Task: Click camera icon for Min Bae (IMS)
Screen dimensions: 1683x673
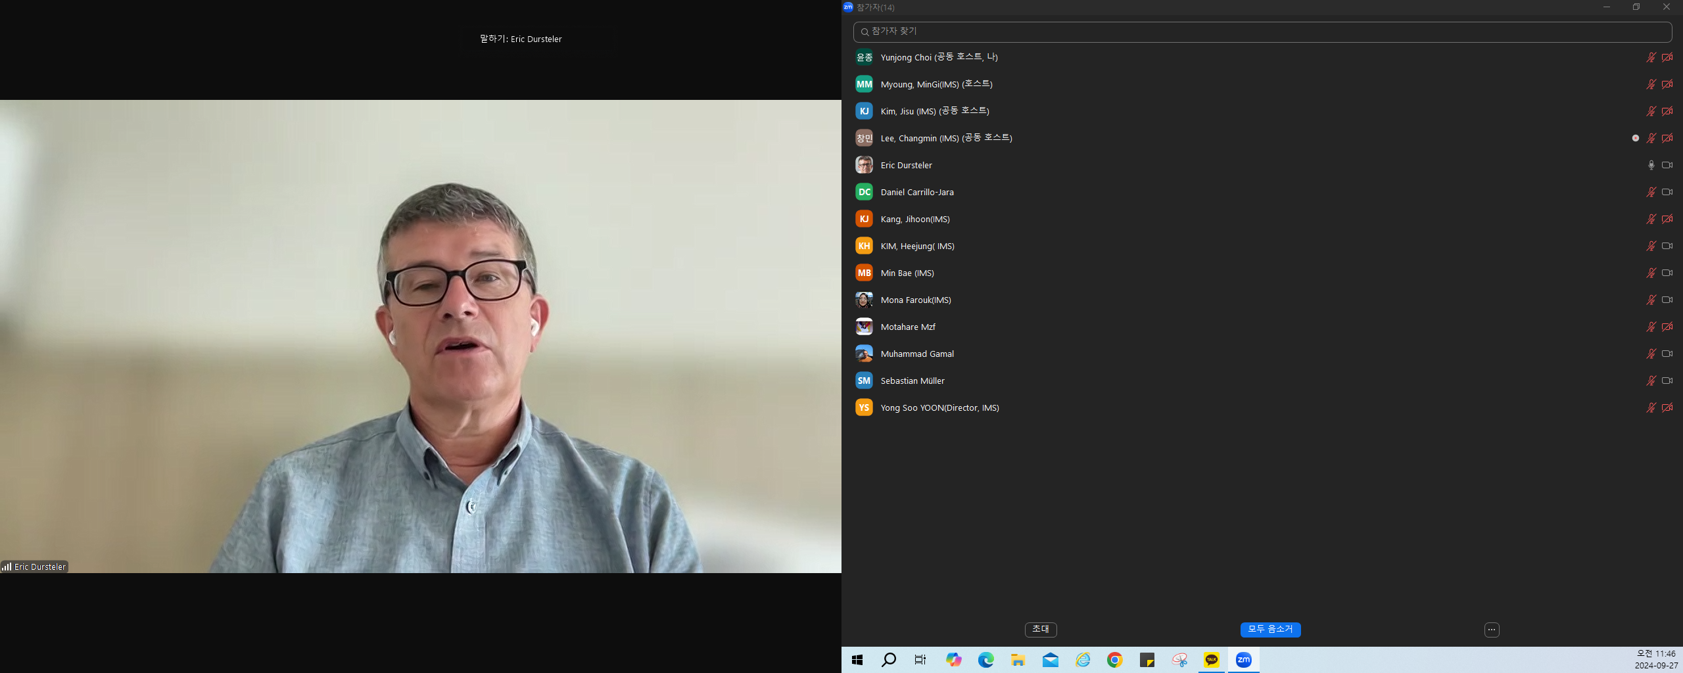Action: click(x=1667, y=273)
